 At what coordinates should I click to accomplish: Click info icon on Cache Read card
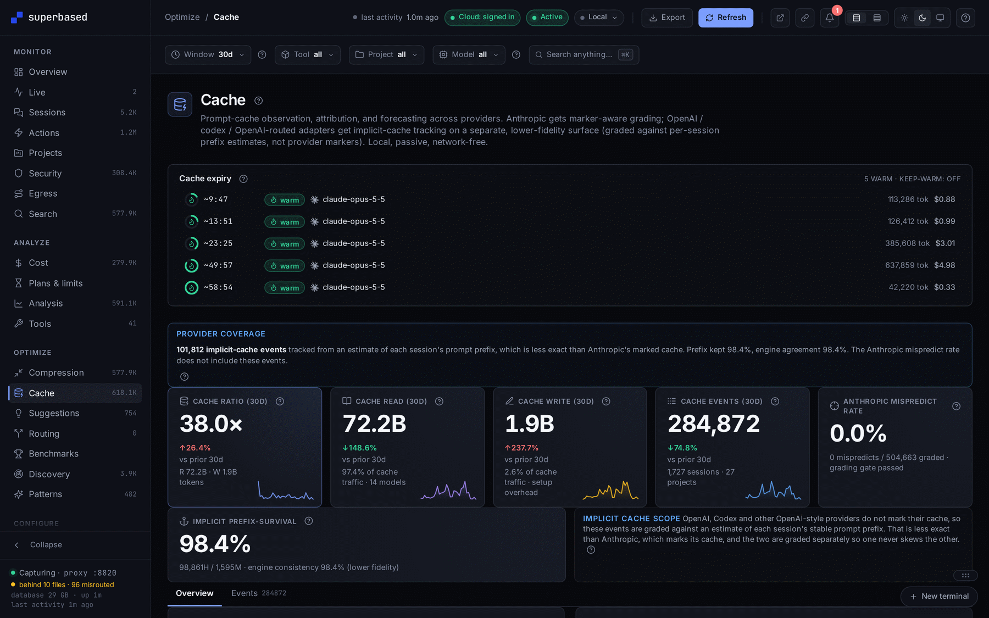coord(439,402)
